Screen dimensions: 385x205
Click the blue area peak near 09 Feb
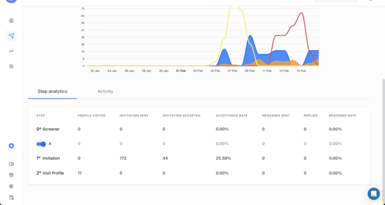point(250,36)
